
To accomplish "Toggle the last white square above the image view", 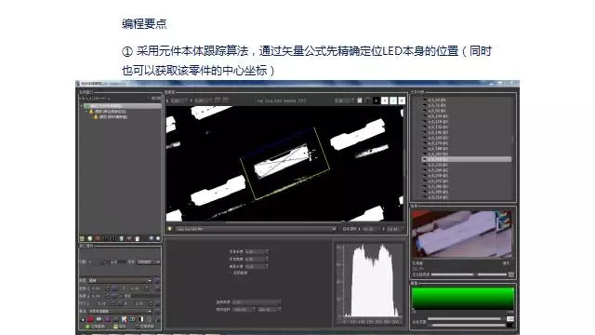I will click(402, 100).
